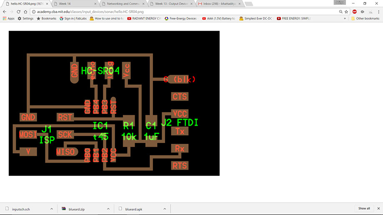Close the hello.HC-SR04.png tab
The height and width of the screenshot is (215, 383).
pos(47,4)
